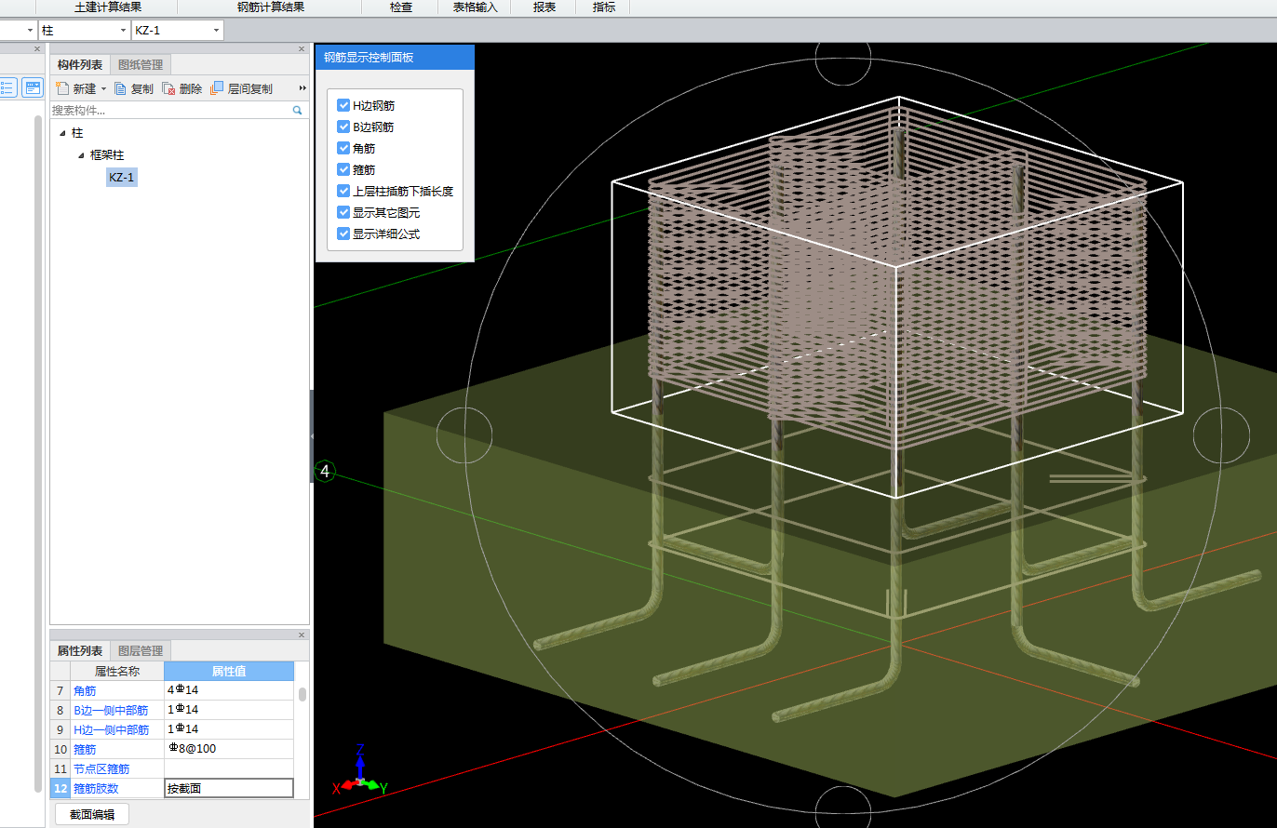This screenshot has width=1277, height=828.
Task: Click the 角筋 value cell
Action: [x=229, y=691]
